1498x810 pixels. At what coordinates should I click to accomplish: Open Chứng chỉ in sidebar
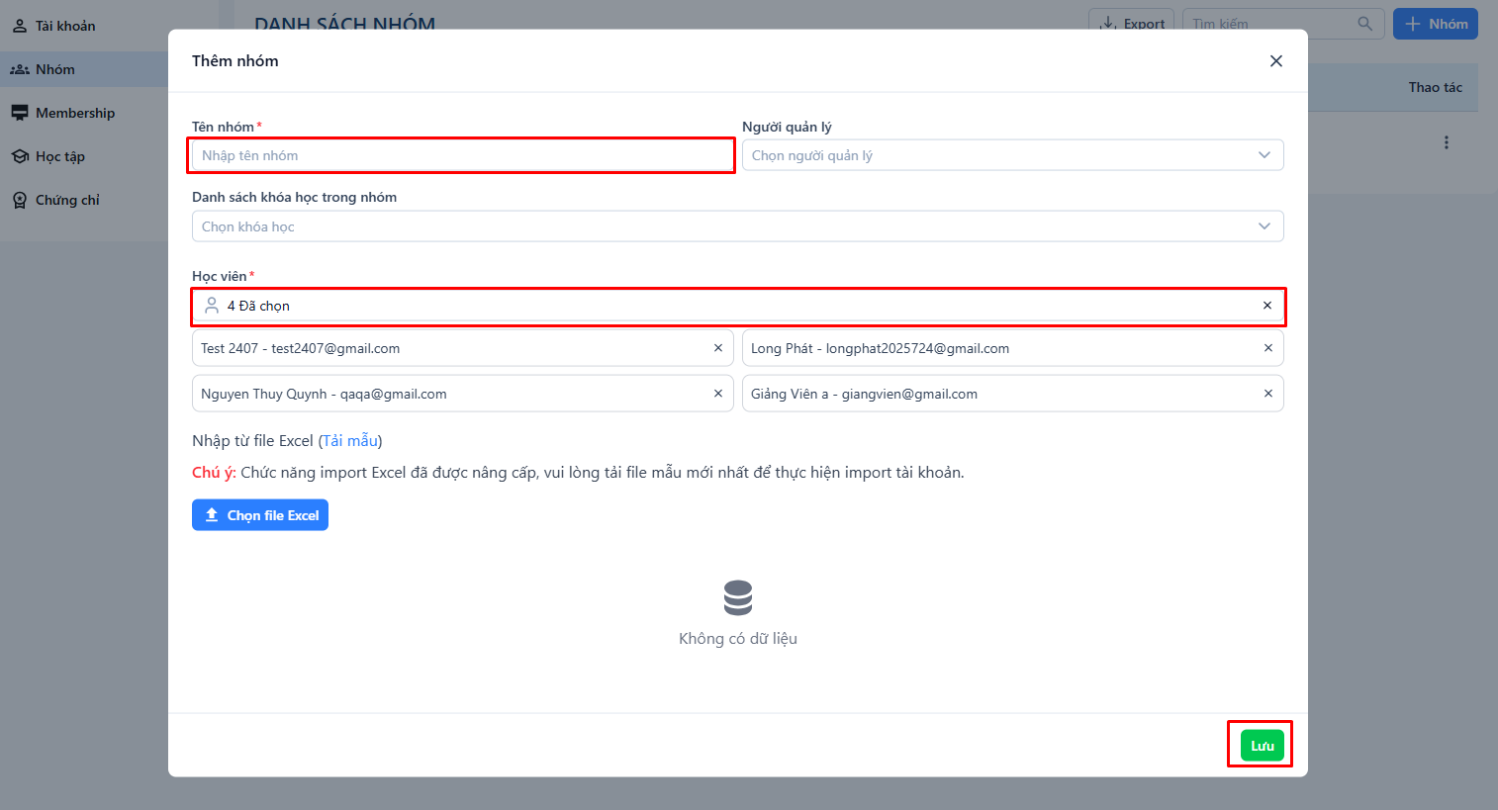pyautogui.click(x=84, y=200)
